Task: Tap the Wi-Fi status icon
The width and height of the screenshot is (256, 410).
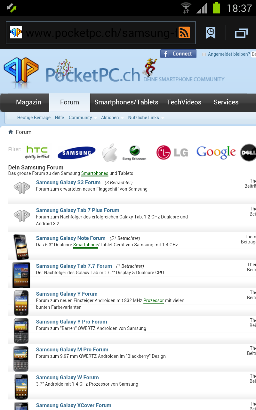Action: click(186, 8)
